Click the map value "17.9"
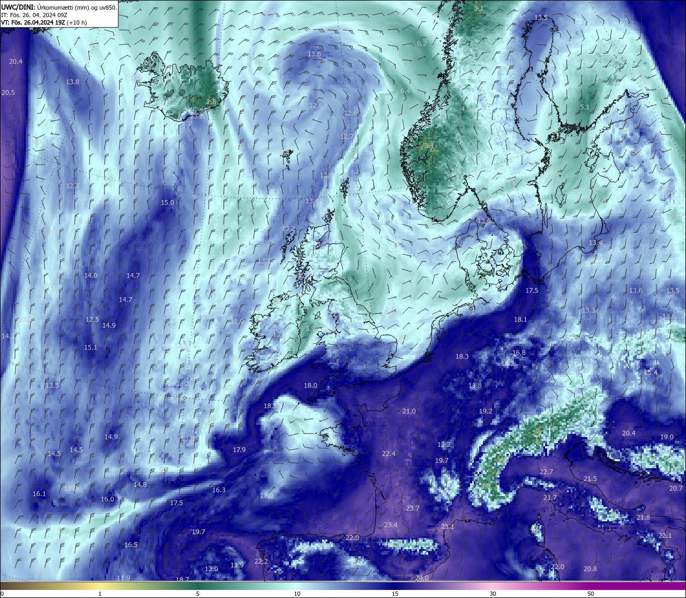The height and width of the screenshot is (598, 686). point(239,450)
